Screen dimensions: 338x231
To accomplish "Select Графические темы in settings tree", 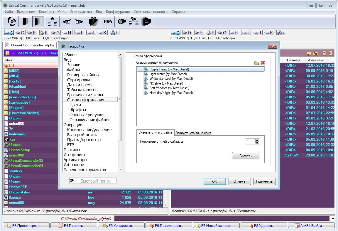I will [85, 95].
